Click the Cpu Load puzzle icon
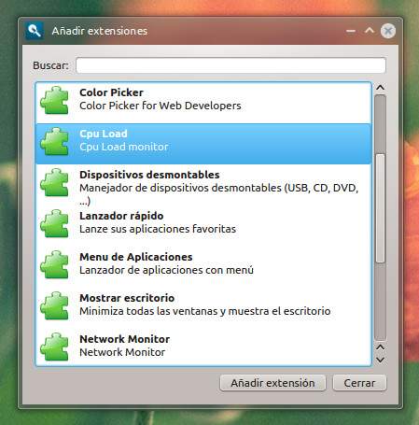This screenshot has width=419, height=425. pos(54,141)
